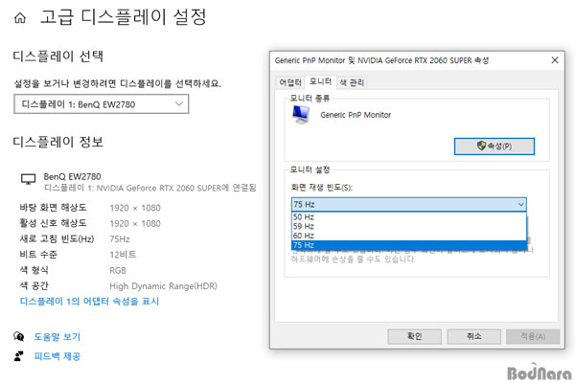Click the help icon beside 도움말 보기
This screenshot has height=383, width=575.
tap(19, 336)
